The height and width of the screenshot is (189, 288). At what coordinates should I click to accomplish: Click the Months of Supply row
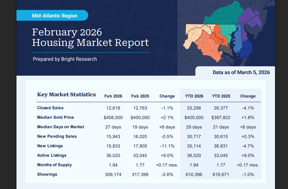[54, 165]
